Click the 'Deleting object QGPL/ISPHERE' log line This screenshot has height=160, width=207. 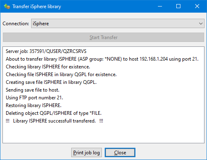click(54, 113)
